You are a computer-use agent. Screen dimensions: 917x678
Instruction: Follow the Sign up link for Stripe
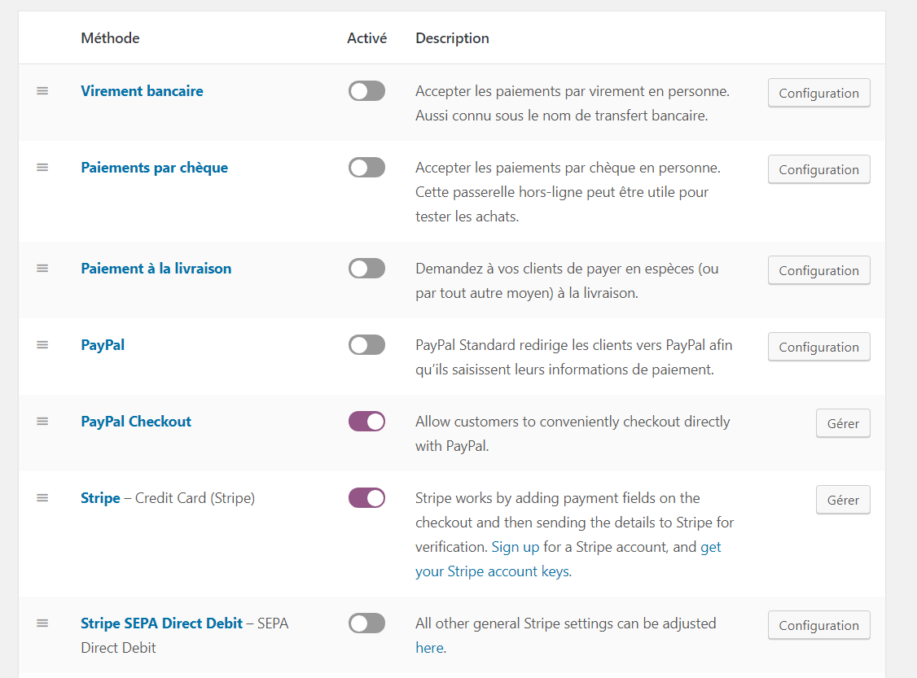[516, 547]
